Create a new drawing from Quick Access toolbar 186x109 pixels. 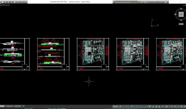(2, 2)
